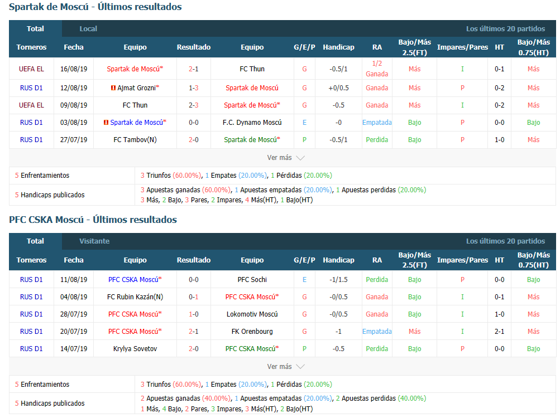Image resolution: width=560 pixels, height=418 pixels.
Task: Open Lokomotiv Moscú team link
Action: coord(252,314)
